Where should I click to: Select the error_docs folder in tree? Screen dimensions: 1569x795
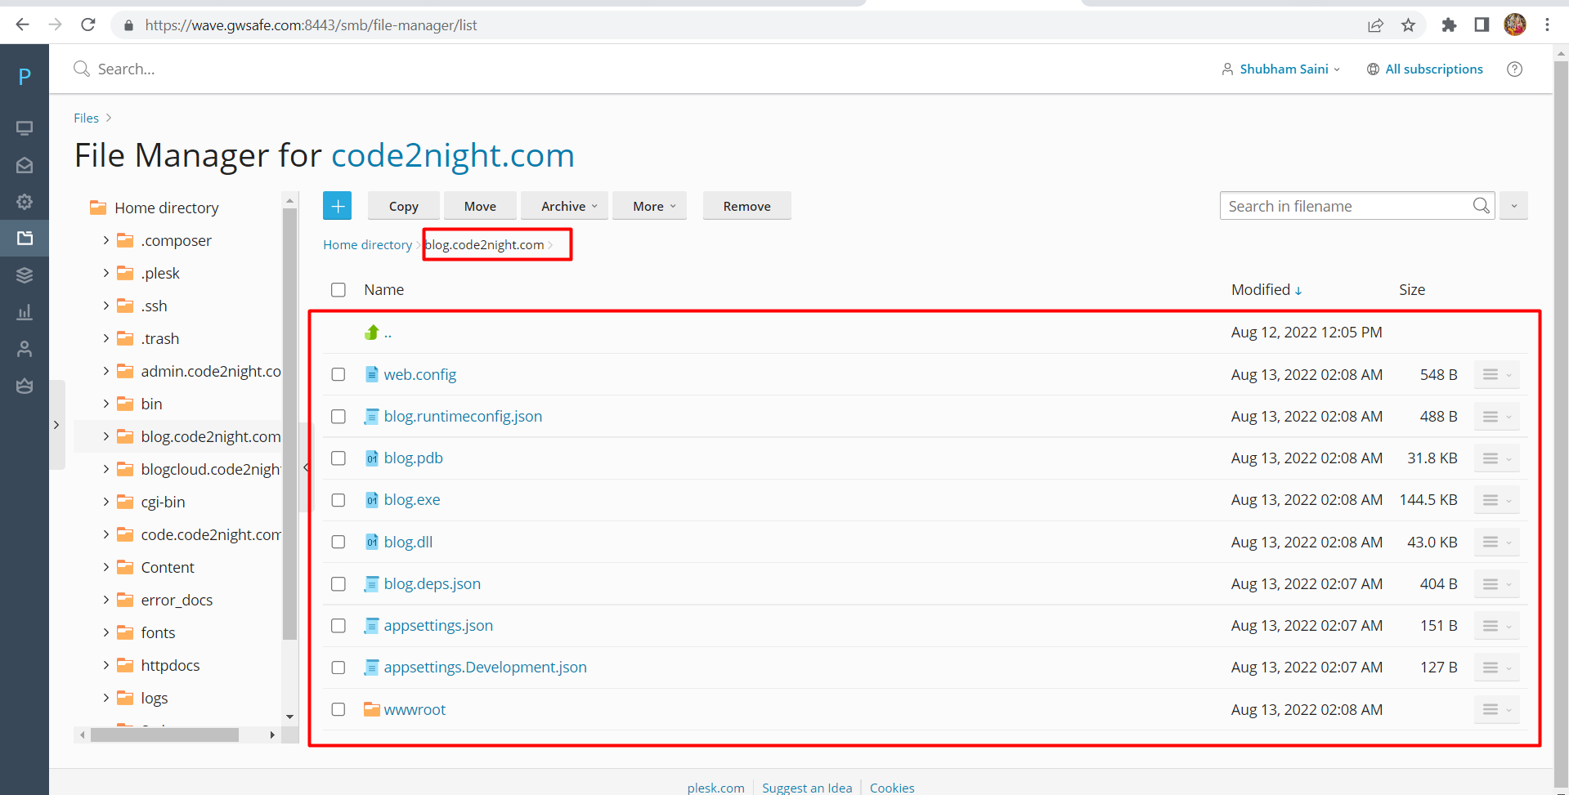point(177,600)
